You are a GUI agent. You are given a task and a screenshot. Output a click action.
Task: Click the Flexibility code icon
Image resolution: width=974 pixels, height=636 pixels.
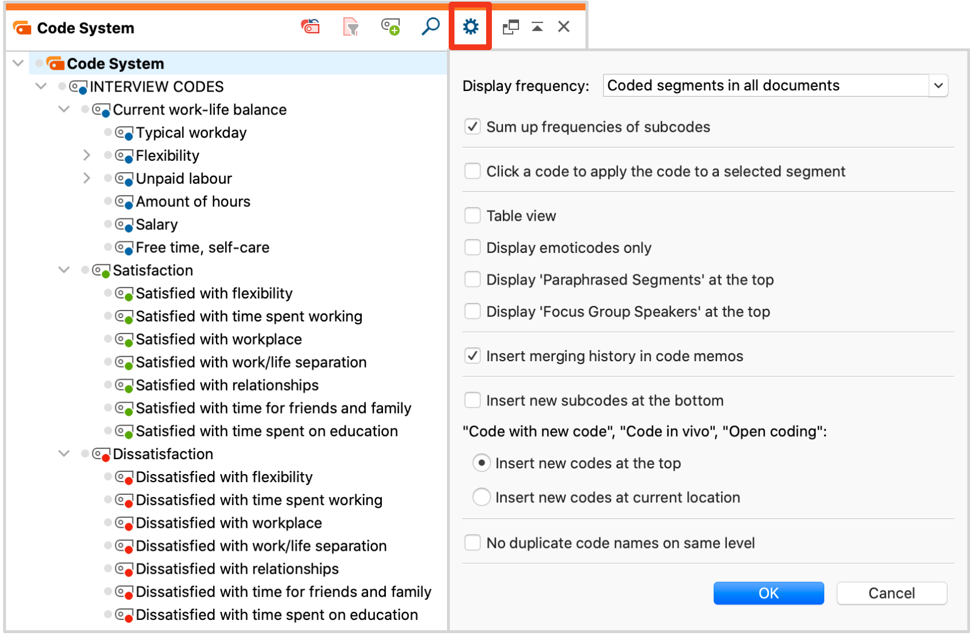(x=124, y=156)
